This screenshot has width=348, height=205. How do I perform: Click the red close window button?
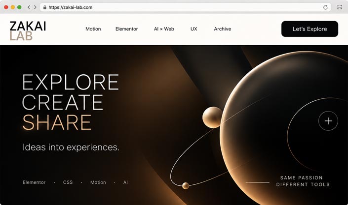pos(6,7)
